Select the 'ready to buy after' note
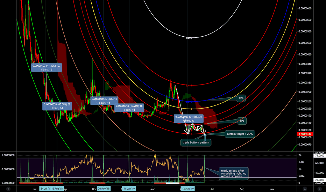Image resolution: width=326 pixels, height=192 pixels. [234, 173]
